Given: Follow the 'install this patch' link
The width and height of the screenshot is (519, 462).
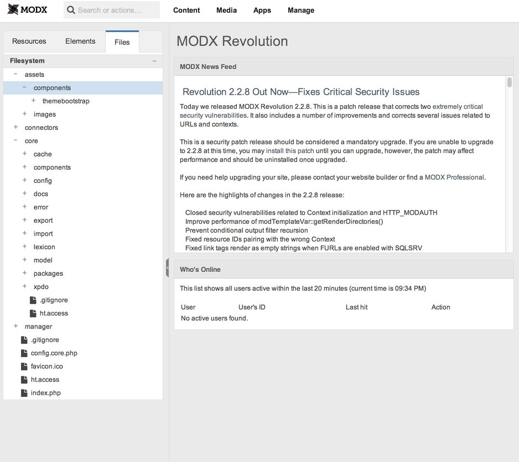Looking at the screenshot, I should pos(290,151).
